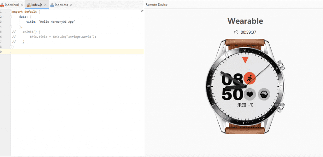Tap the large 50 minute digits
The width and height of the screenshot is (323, 157).
pyautogui.click(x=232, y=95)
